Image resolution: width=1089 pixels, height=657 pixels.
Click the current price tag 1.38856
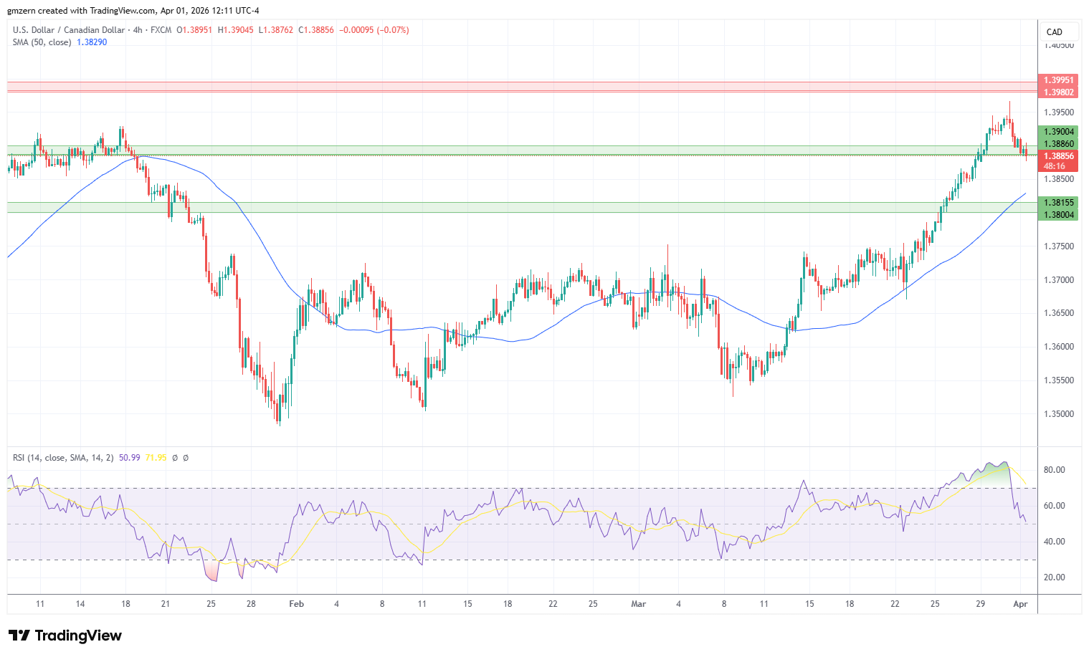1058,156
